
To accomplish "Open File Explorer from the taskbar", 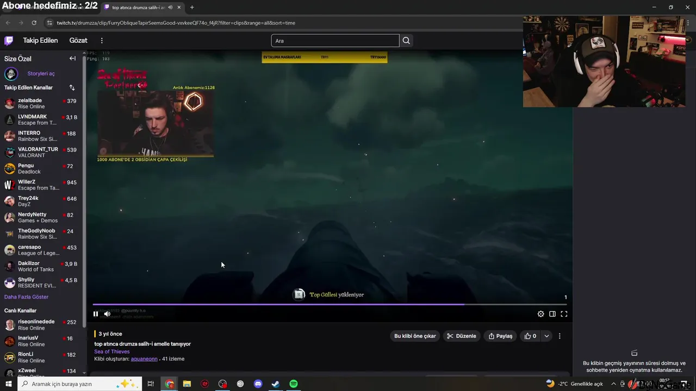I will (187, 384).
